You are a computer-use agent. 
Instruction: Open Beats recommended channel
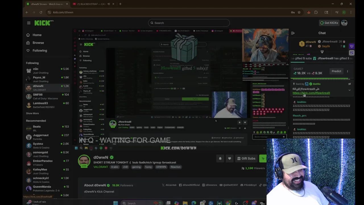pos(47,128)
